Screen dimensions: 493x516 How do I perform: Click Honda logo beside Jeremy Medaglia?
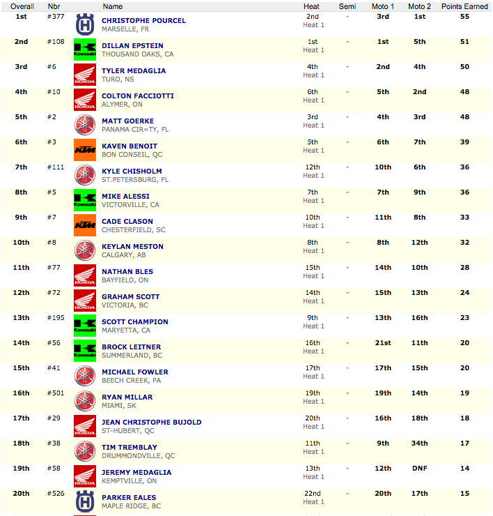[85, 476]
